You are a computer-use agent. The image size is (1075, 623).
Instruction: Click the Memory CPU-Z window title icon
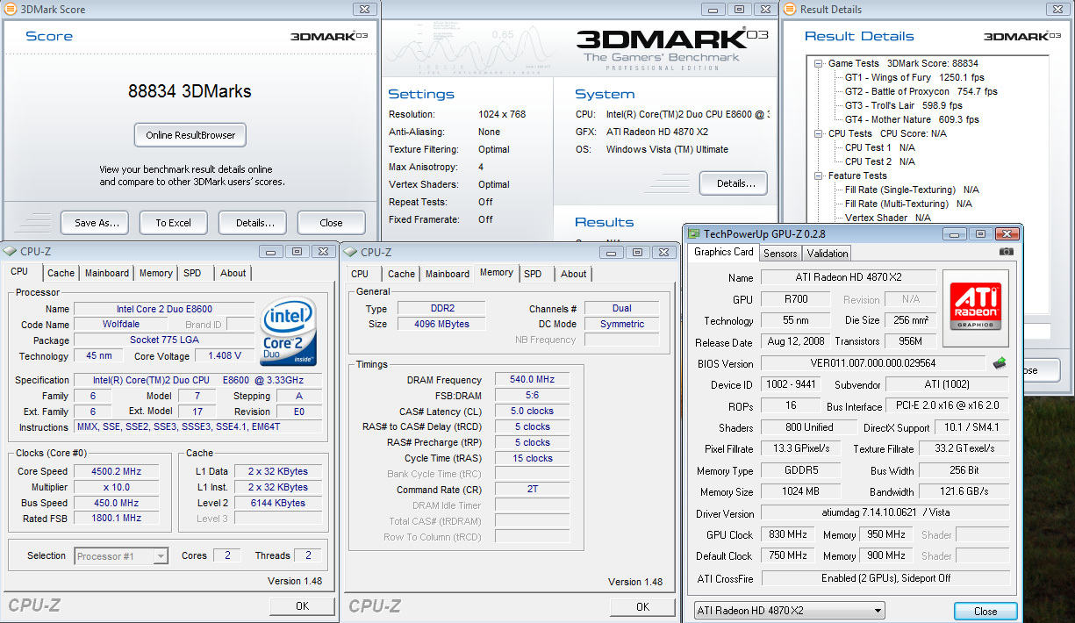coord(351,251)
